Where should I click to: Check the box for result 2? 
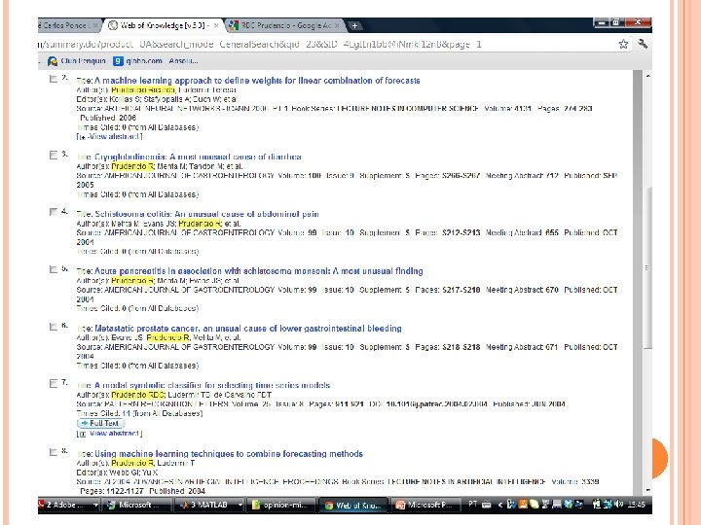tap(54, 79)
